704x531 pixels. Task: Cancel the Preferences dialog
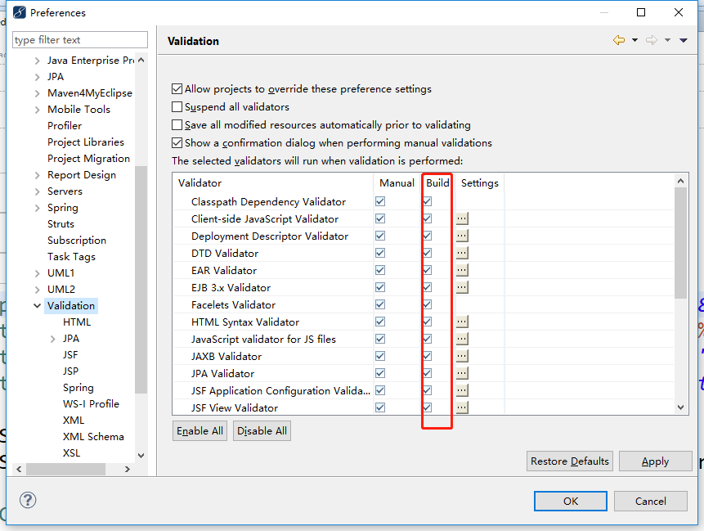pyautogui.click(x=651, y=501)
